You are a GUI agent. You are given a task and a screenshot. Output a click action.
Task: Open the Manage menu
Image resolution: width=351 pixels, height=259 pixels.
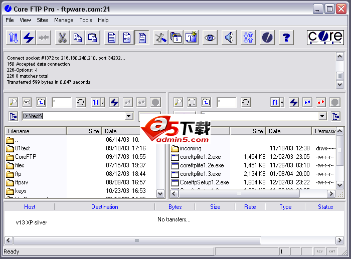[x=64, y=20]
